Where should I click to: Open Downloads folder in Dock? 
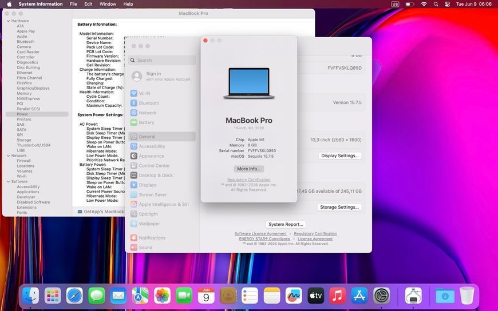(x=445, y=296)
